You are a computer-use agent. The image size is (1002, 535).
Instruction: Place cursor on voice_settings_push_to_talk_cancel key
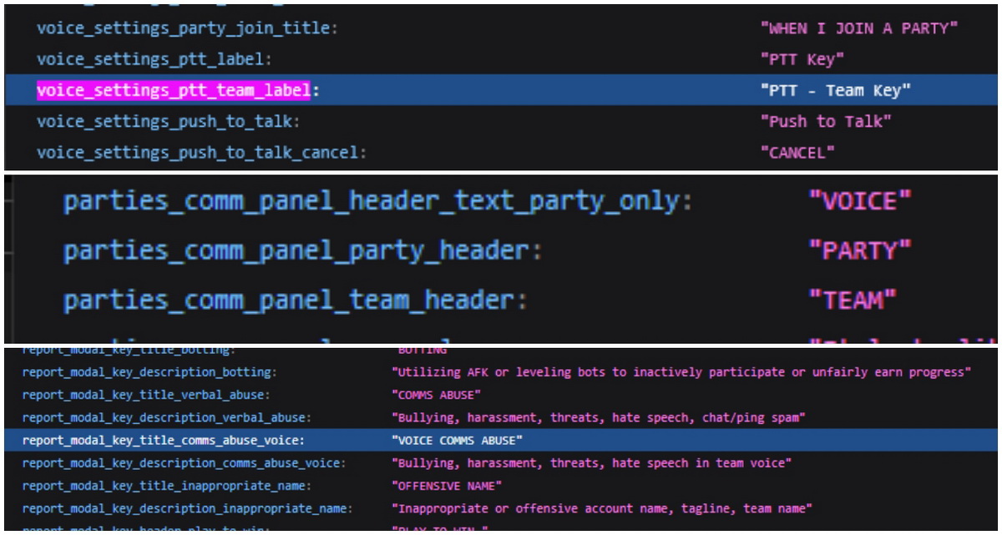click(201, 153)
